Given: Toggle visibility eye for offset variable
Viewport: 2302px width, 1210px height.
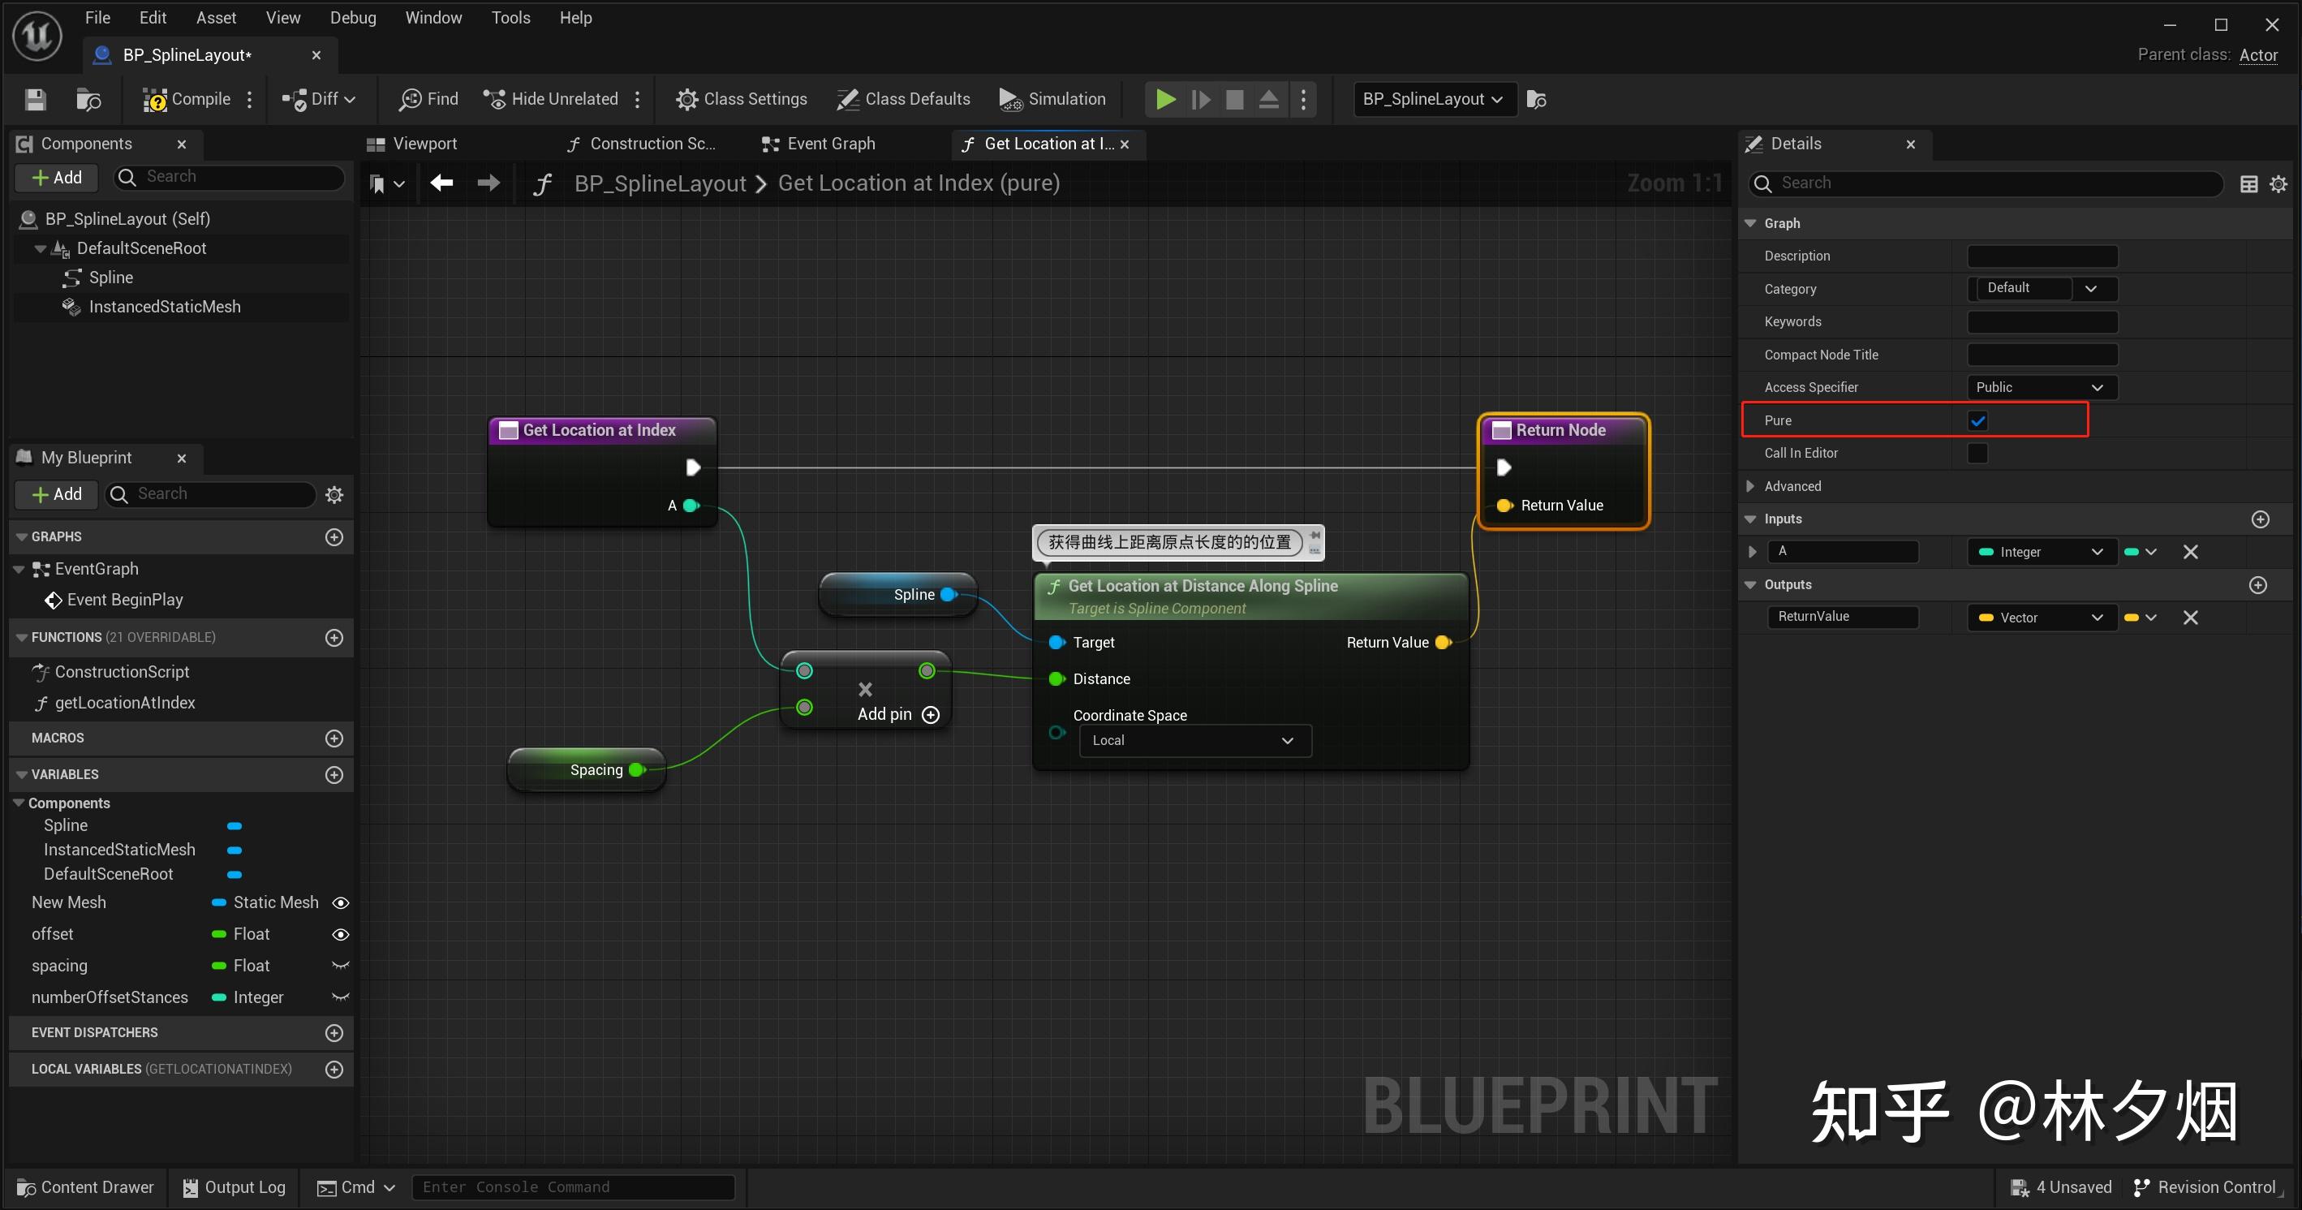Looking at the screenshot, I should 341,934.
